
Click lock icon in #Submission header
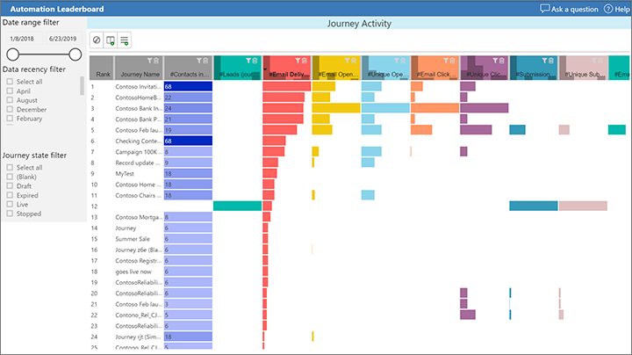pyautogui.click(x=550, y=61)
